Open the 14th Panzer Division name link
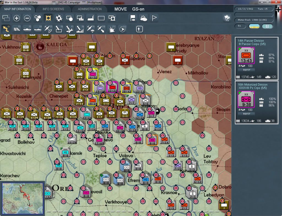This screenshot has width=282, height=216. click(x=251, y=41)
